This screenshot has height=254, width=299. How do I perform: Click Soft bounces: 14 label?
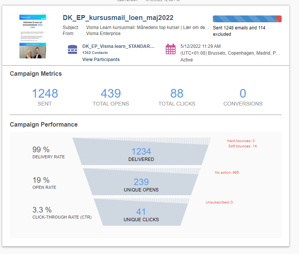click(x=242, y=146)
